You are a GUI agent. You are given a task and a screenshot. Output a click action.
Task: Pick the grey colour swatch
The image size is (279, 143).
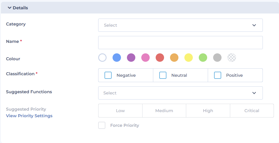click(x=217, y=58)
